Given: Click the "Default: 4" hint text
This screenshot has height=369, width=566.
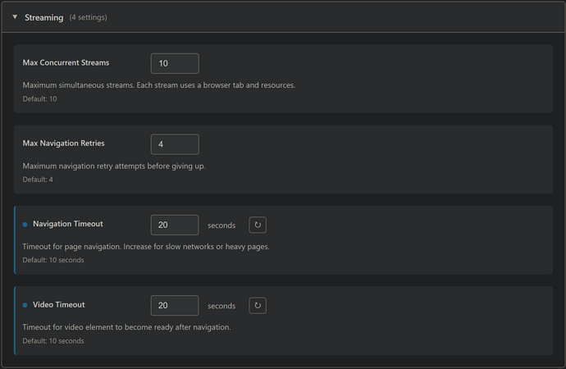Looking at the screenshot, I should pyautogui.click(x=38, y=180).
